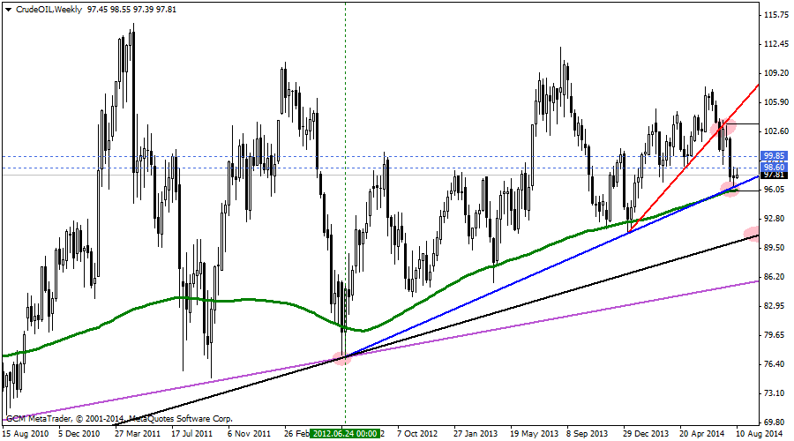The image size is (794, 441).
Task: Click the 15 Aug 2010 time axis label
Action: (x=25, y=434)
